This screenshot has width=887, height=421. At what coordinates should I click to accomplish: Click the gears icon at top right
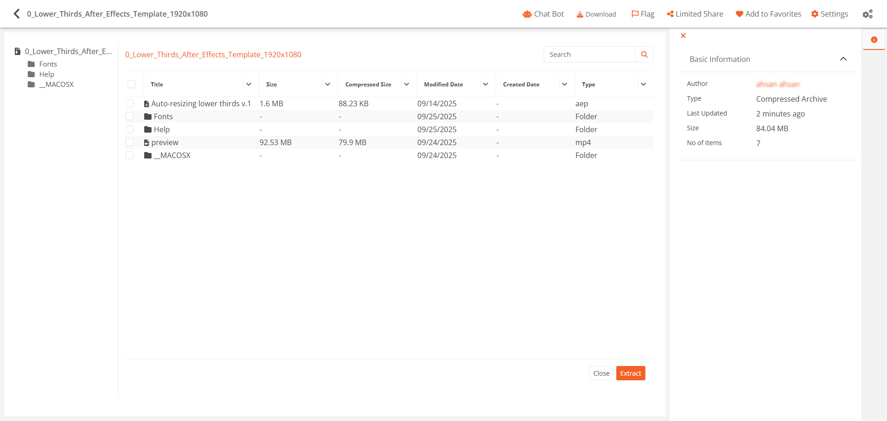(x=868, y=14)
